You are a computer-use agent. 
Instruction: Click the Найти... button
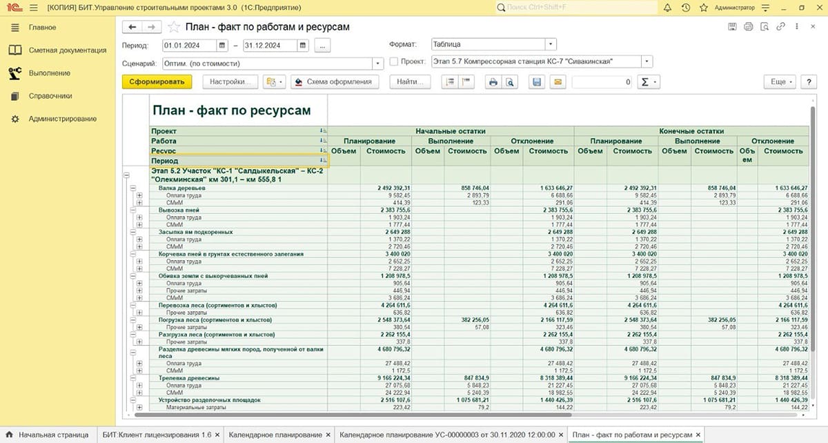pyautogui.click(x=411, y=81)
